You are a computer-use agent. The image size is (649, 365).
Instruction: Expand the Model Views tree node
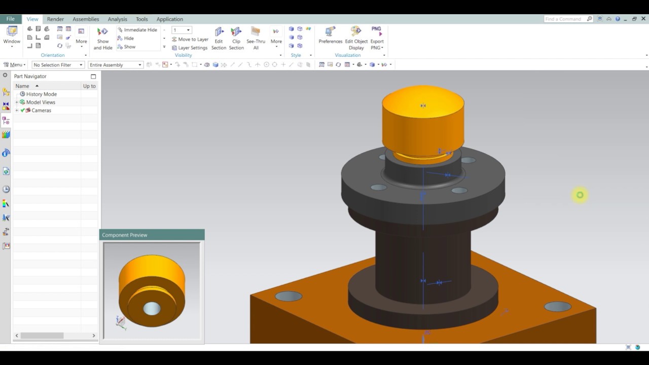click(x=17, y=102)
